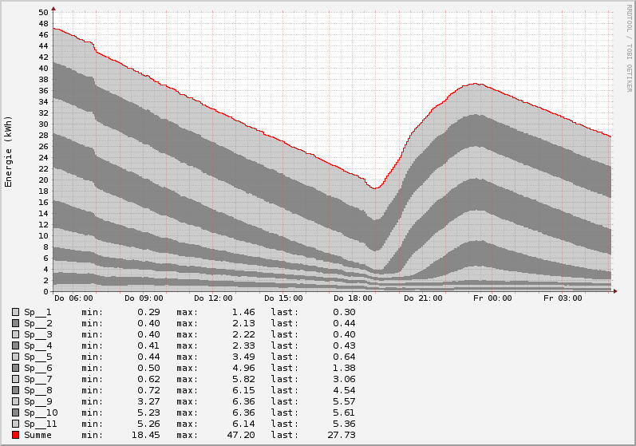The image size is (636, 446).
Task: Click the Sp__10 legend label text
Action: (41, 412)
